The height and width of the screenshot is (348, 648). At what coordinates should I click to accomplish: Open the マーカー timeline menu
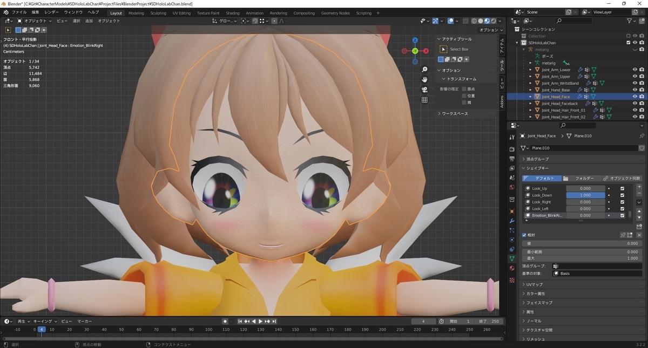tap(84, 322)
